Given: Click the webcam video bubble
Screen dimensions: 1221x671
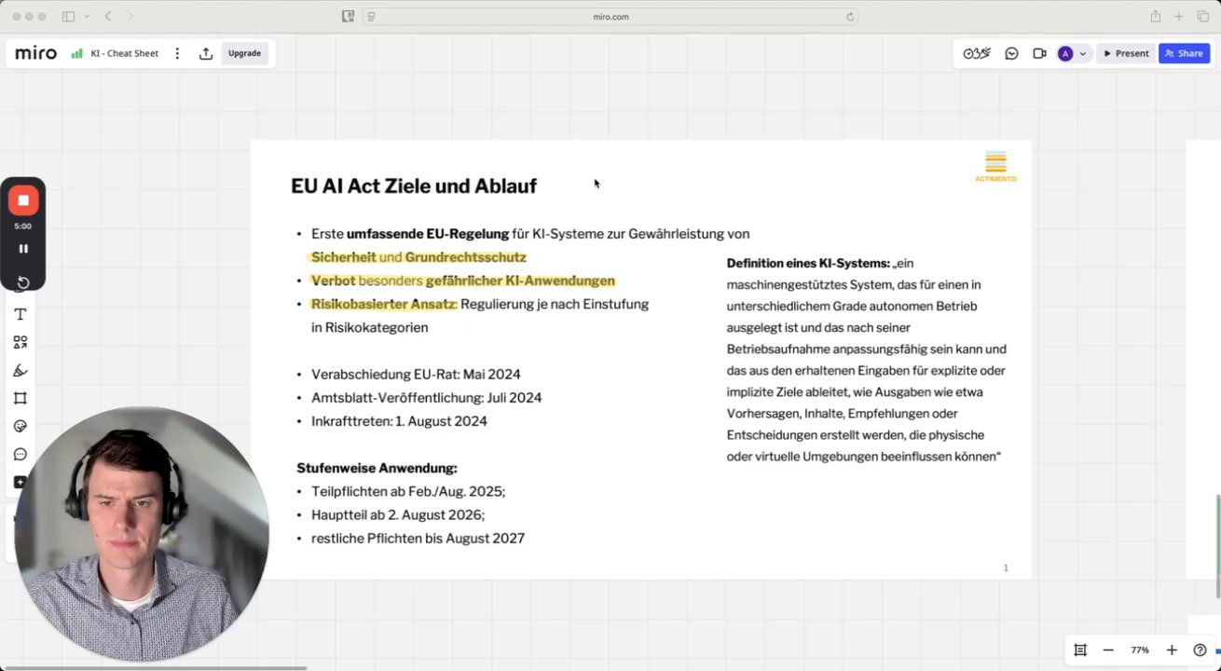Looking at the screenshot, I should coord(142,533).
